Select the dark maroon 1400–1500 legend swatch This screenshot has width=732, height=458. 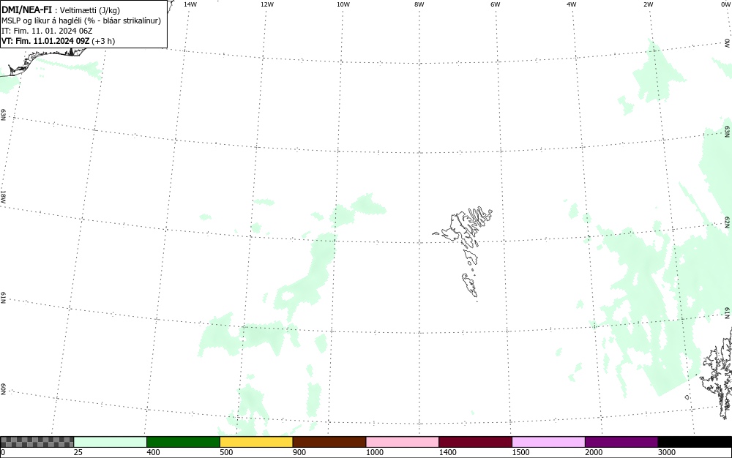coord(475,442)
